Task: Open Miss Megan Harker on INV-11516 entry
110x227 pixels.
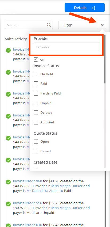Action: click(67, 208)
